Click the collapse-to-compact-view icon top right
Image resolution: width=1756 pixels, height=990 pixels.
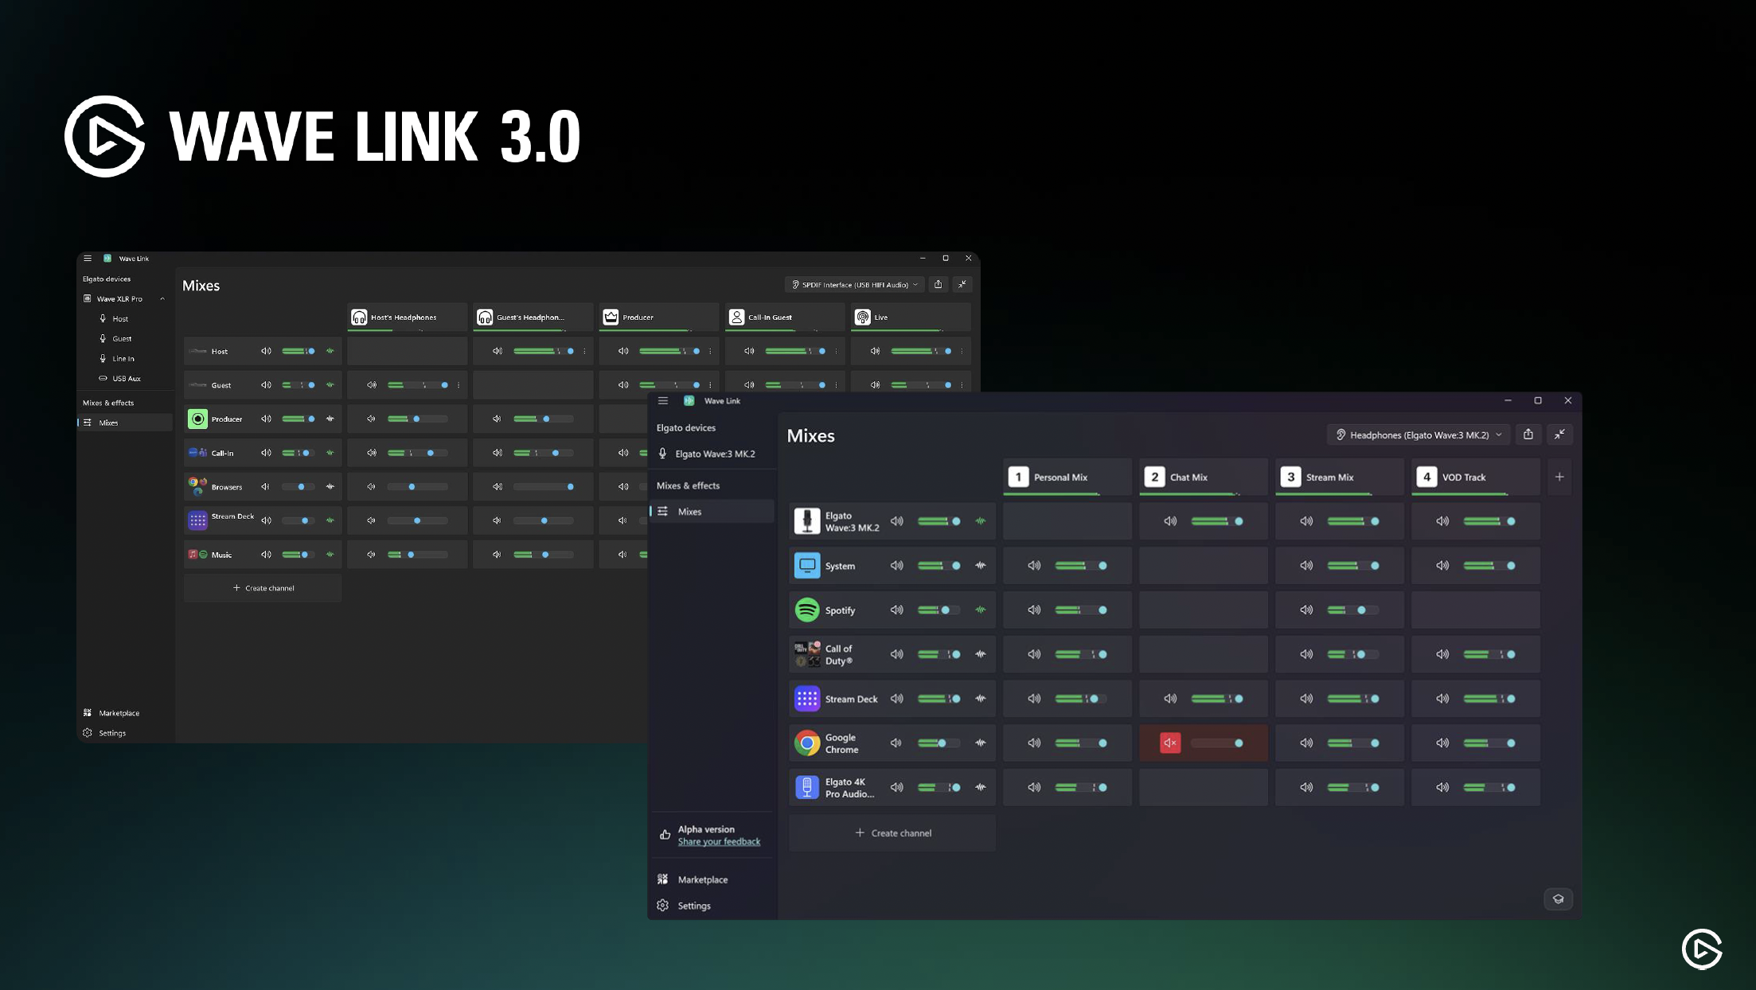pos(1559,435)
